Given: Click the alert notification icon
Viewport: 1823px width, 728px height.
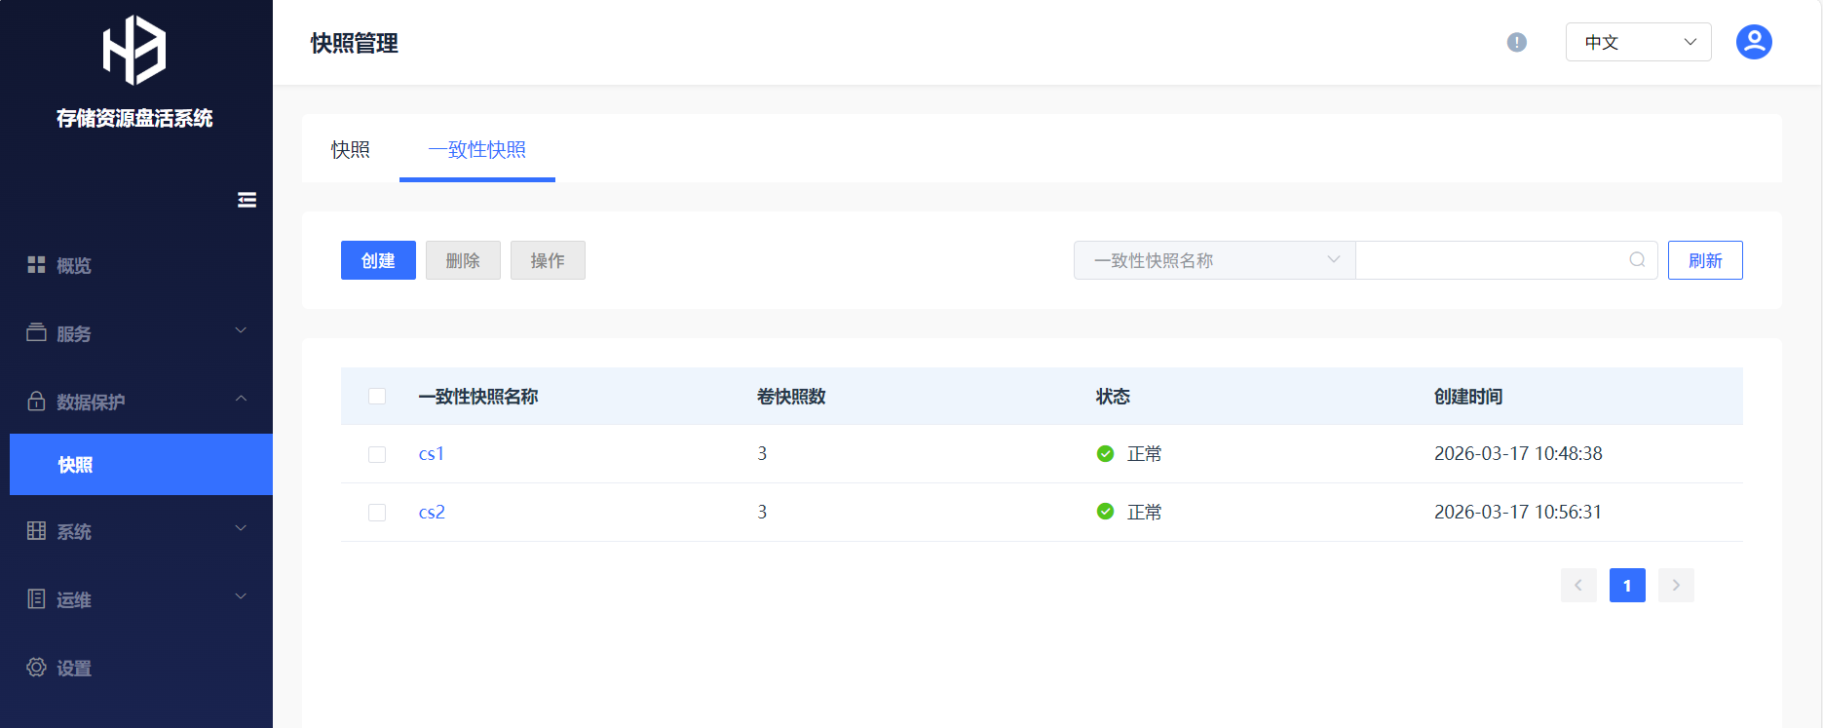Looking at the screenshot, I should [1516, 42].
